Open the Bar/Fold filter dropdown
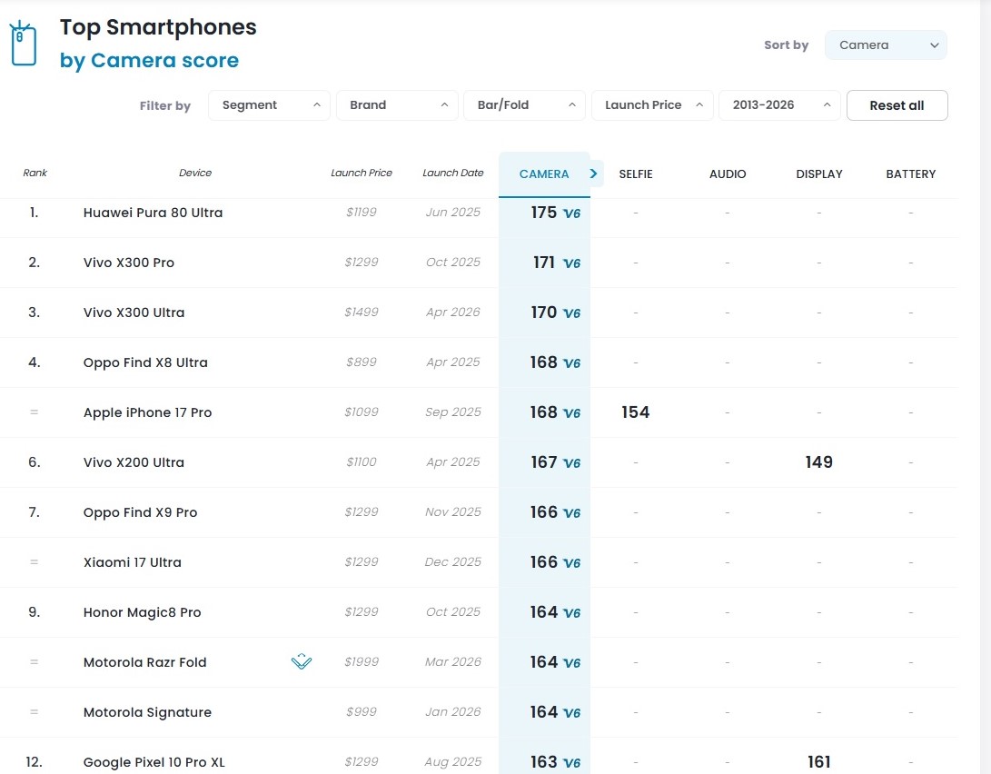Viewport: 991px width, 774px height. click(x=524, y=104)
